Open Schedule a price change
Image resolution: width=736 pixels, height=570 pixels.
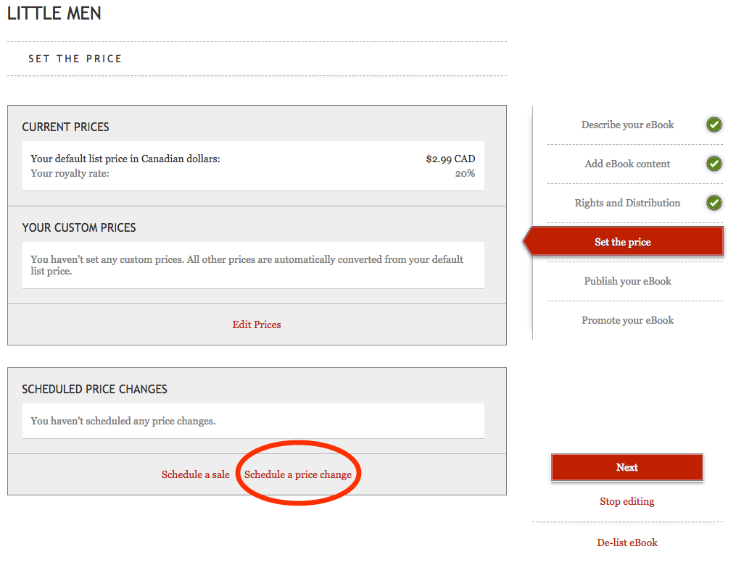298,474
